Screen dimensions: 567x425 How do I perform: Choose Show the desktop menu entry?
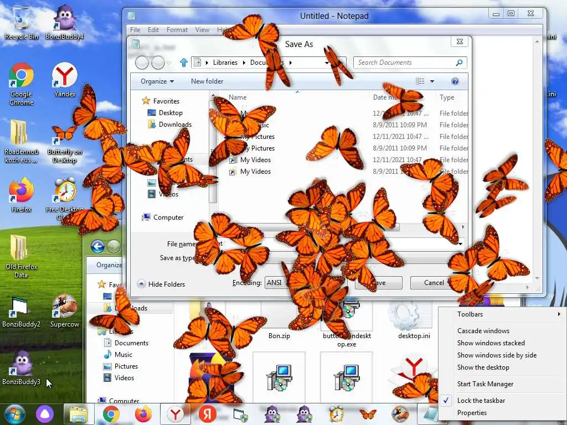(502, 367)
